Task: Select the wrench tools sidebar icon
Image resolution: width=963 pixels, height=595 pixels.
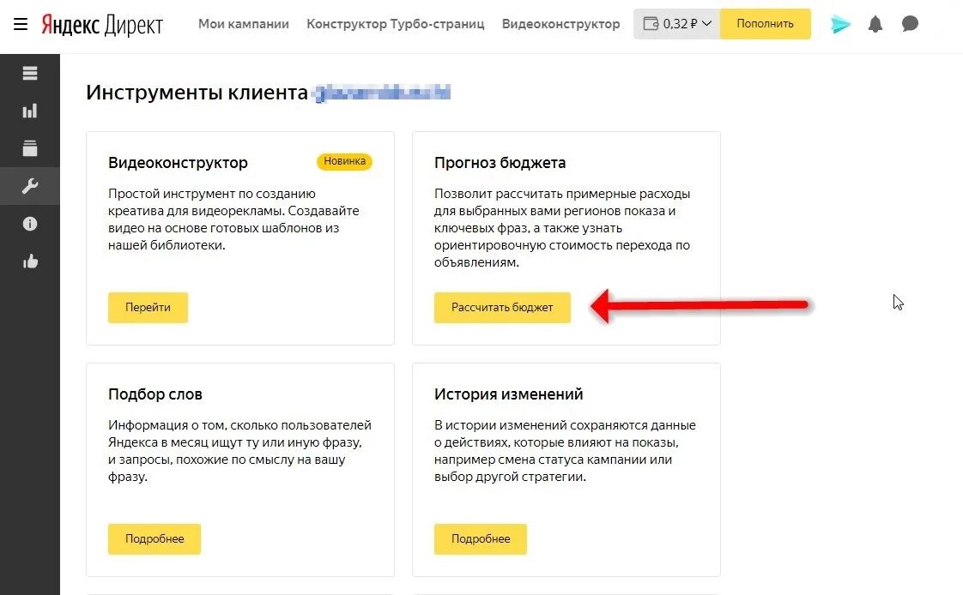Action: (30, 186)
